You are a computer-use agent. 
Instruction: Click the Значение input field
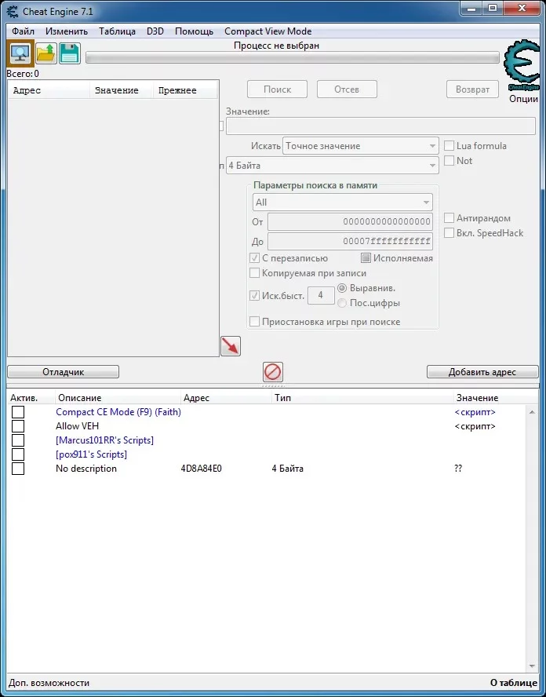point(380,126)
